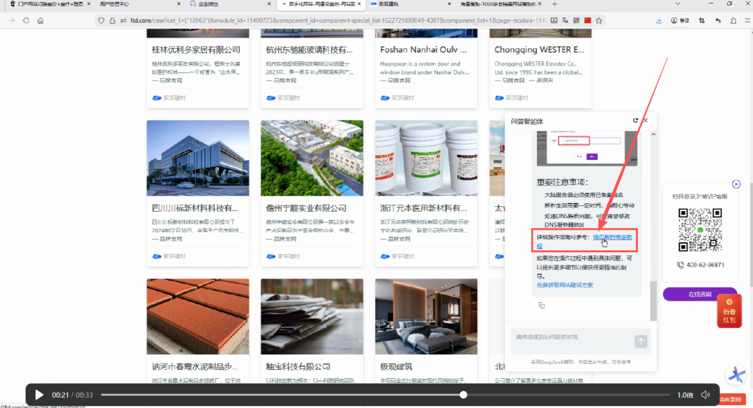The width and height of the screenshot is (753, 408).
Task: Click the customer service QR code image
Action: click(700, 230)
